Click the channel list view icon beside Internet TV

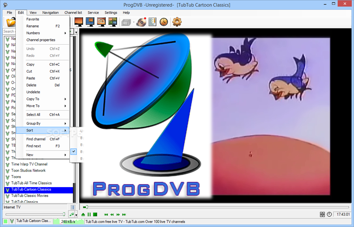pyautogui.click(x=73, y=207)
